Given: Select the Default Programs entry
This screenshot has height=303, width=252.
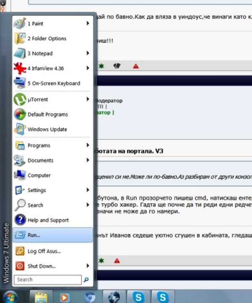Looking at the screenshot, I should pos(52,114).
